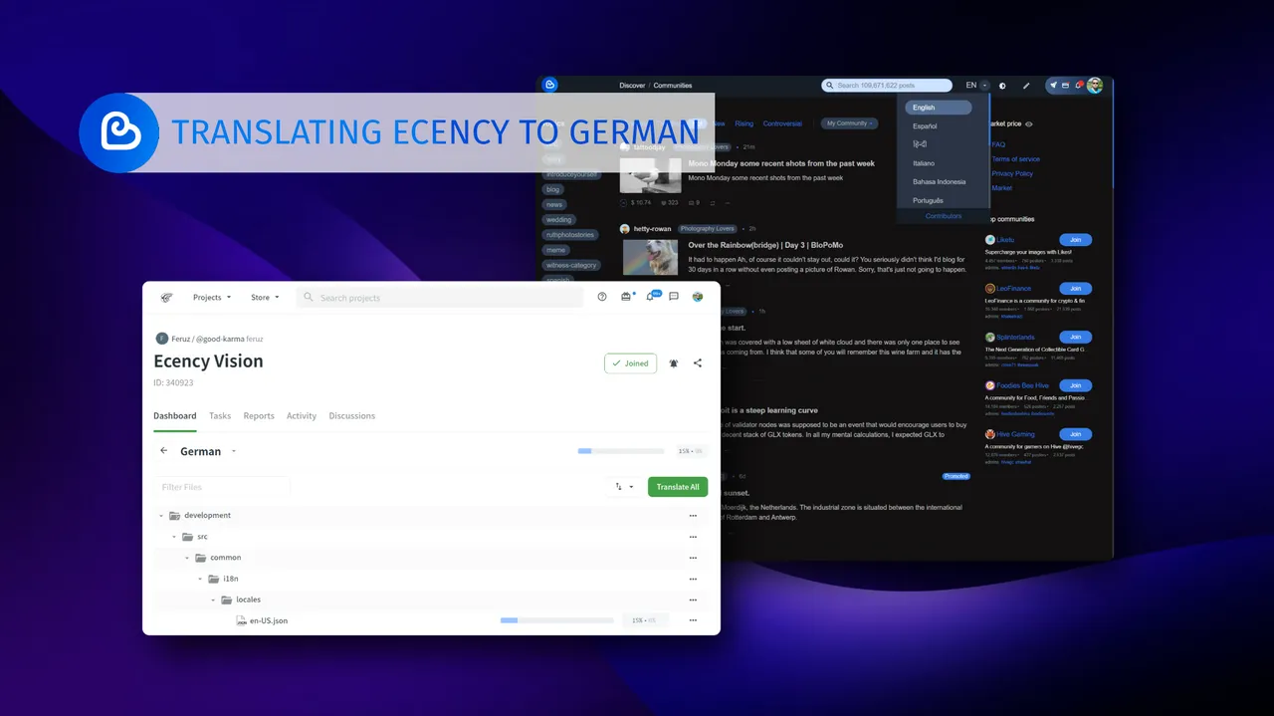Image resolution: width=1274 pixels, height=716 pixels.
Task: Select English in the language menu
Action: click(938, 108)
